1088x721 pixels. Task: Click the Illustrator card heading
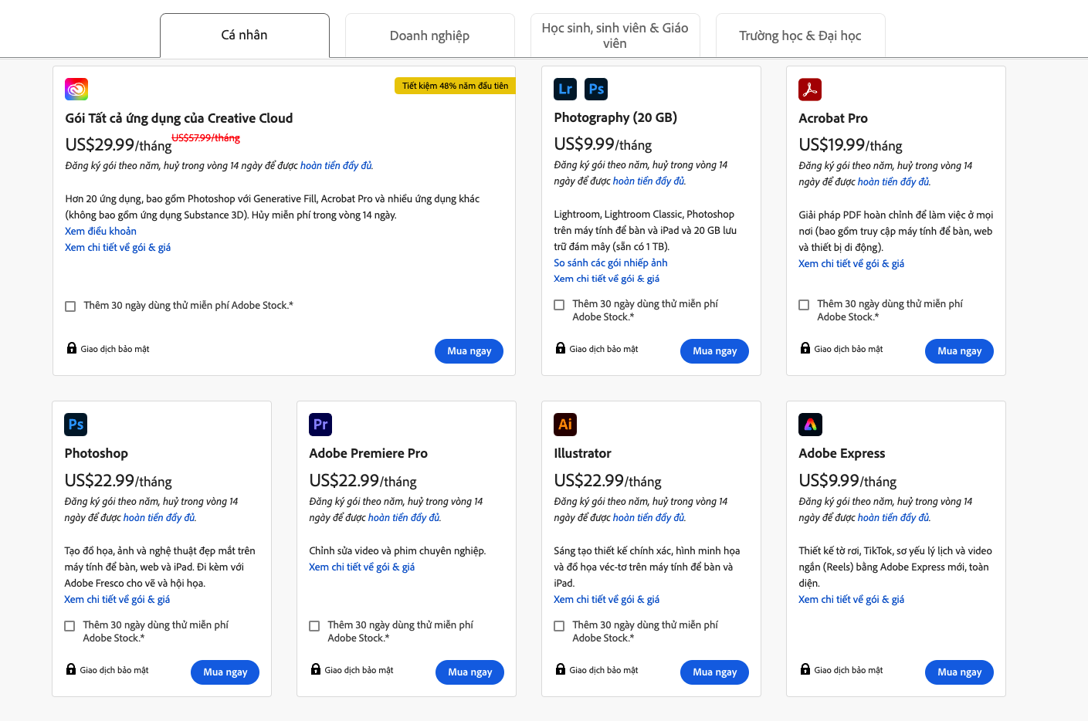click(582, 453)
